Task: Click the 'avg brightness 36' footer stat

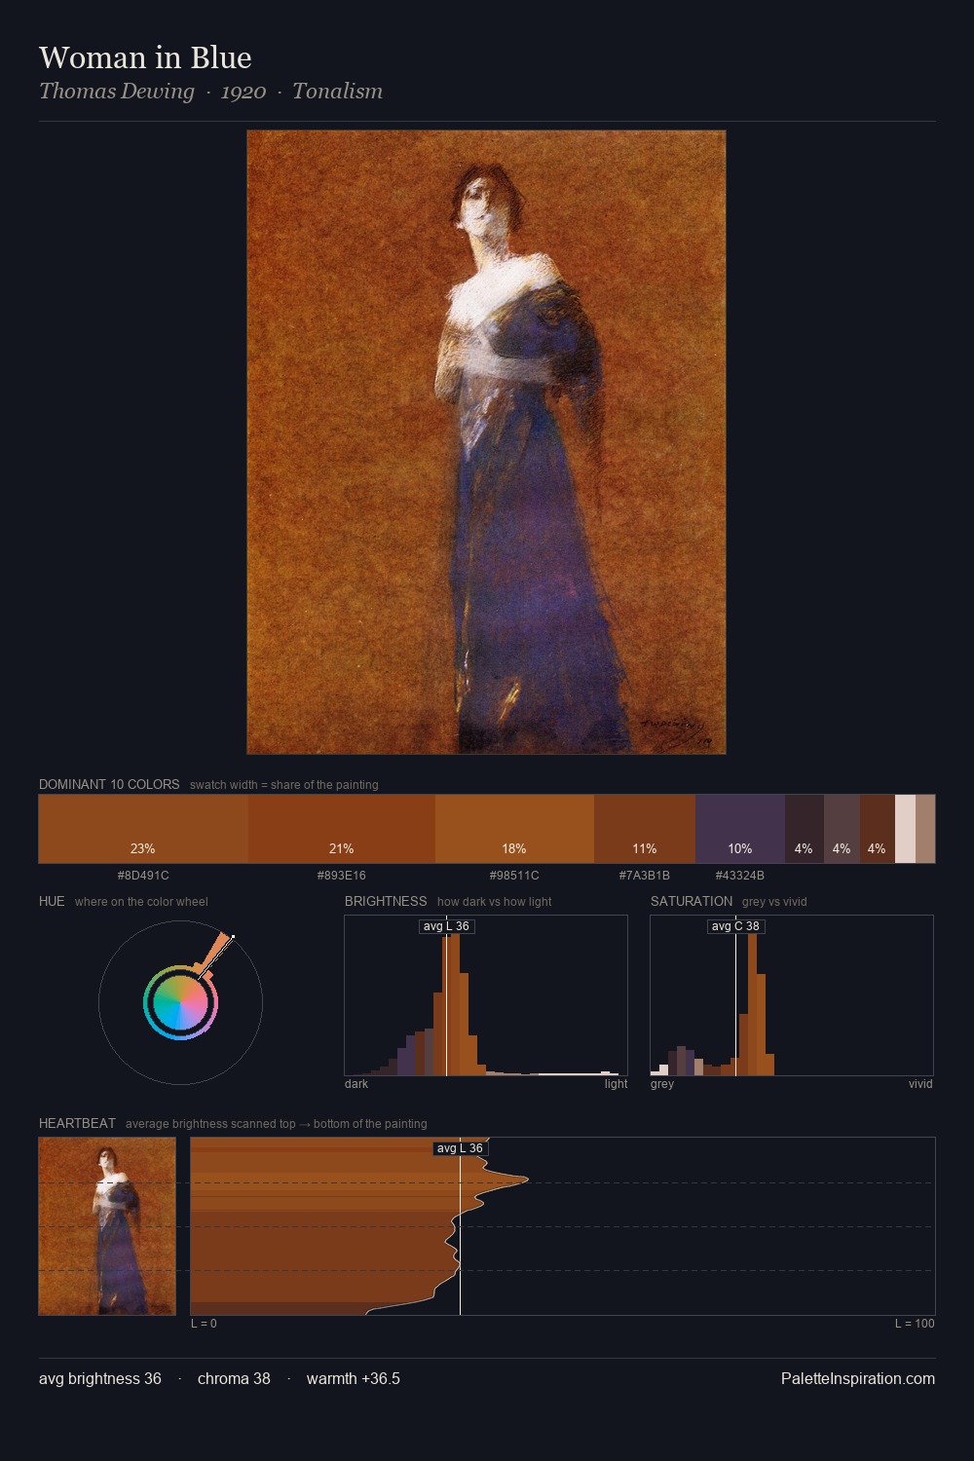Action: (x=100, y=1378)
